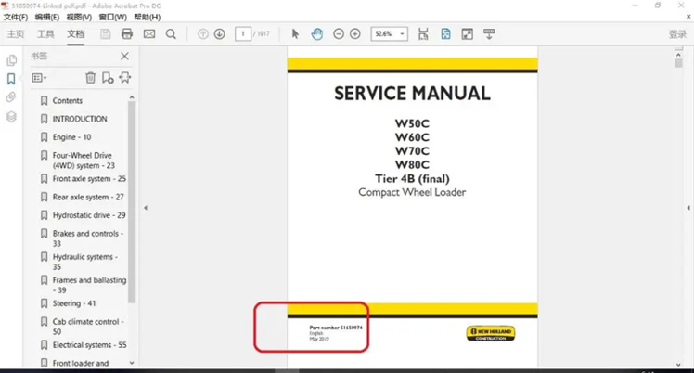Click the page number input field
Image resolution: width=694 pixels, height=373 pixels.
coord(243,34)
